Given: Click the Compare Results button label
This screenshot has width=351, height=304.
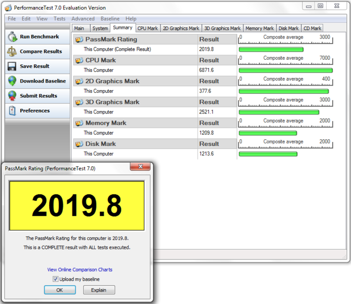Looking at the screenshot, I should click(41, 51).
